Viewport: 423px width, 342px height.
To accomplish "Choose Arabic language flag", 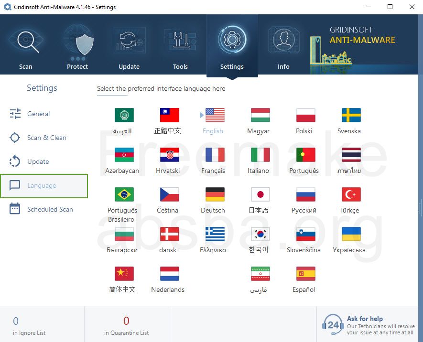I will (x=124, y=115).
